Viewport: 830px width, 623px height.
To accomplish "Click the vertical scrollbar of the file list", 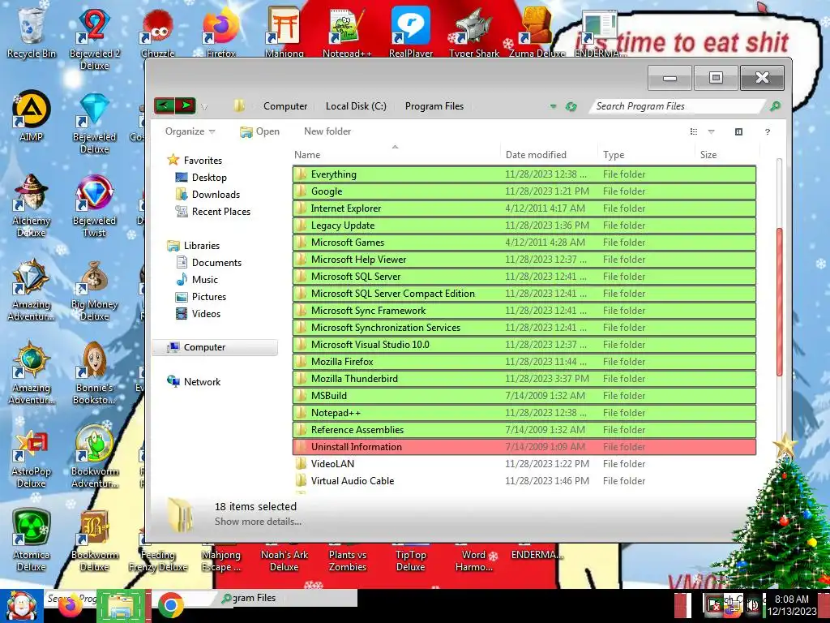I will tap(779, 302).
